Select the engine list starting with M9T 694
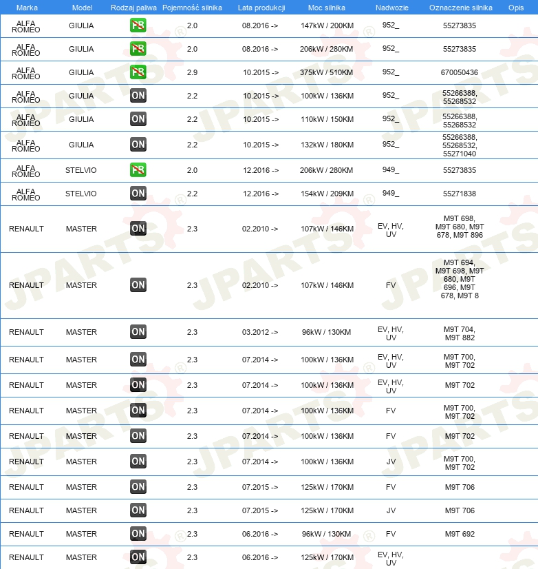538x569 pixels. (x=460, y=279)
